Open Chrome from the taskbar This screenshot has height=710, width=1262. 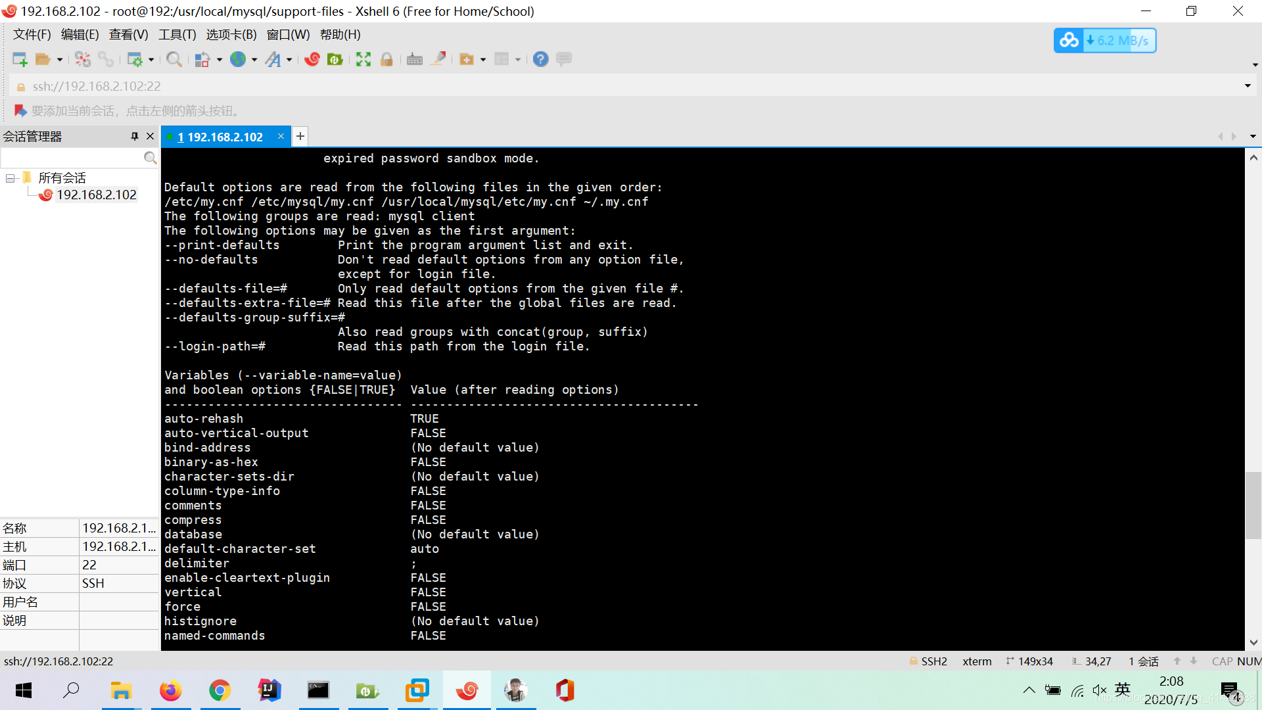tap(220, 690)
